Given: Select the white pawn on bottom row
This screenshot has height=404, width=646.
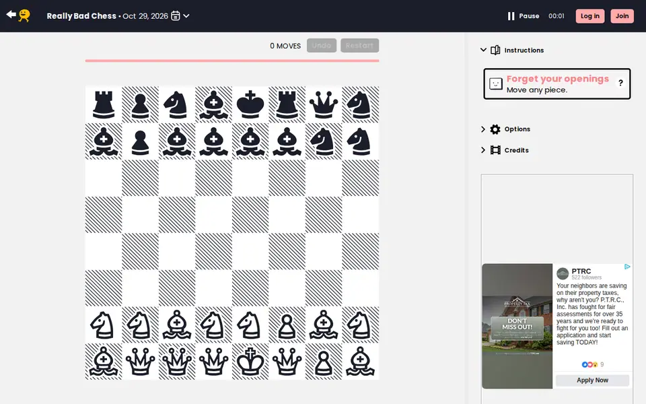Looking at the screenshot, I should pos(324,363).
